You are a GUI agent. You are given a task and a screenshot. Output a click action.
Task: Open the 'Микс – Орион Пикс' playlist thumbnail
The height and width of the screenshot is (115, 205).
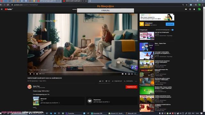[147, 47]
